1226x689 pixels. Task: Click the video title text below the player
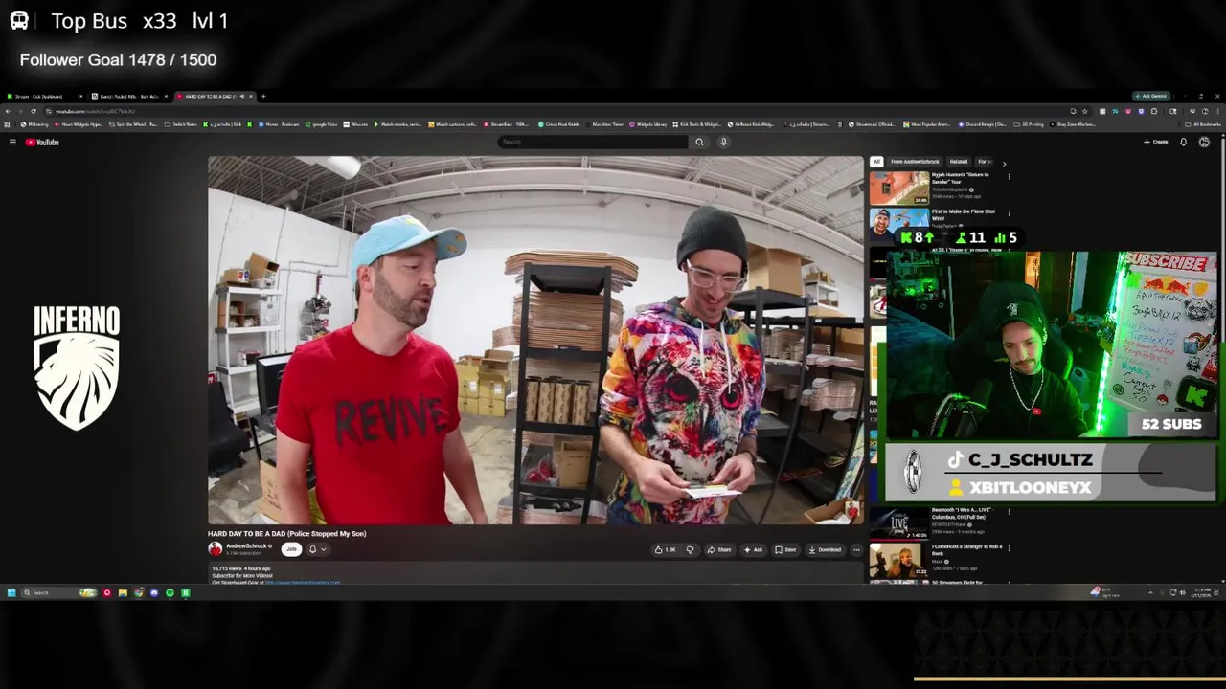[286, 534]
